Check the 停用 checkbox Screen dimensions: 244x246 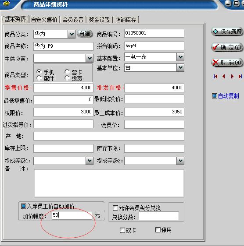tap(158, 230)
